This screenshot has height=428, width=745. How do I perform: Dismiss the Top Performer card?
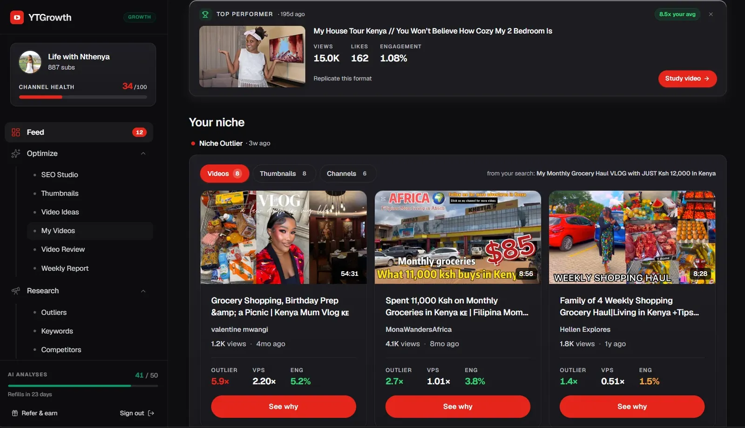tap(711, 14)
